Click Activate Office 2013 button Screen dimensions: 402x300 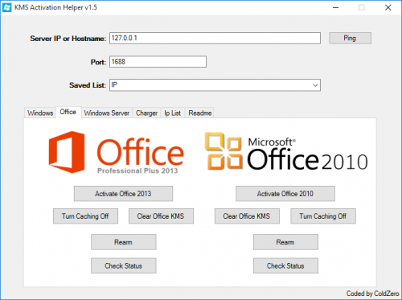[123, 194]
